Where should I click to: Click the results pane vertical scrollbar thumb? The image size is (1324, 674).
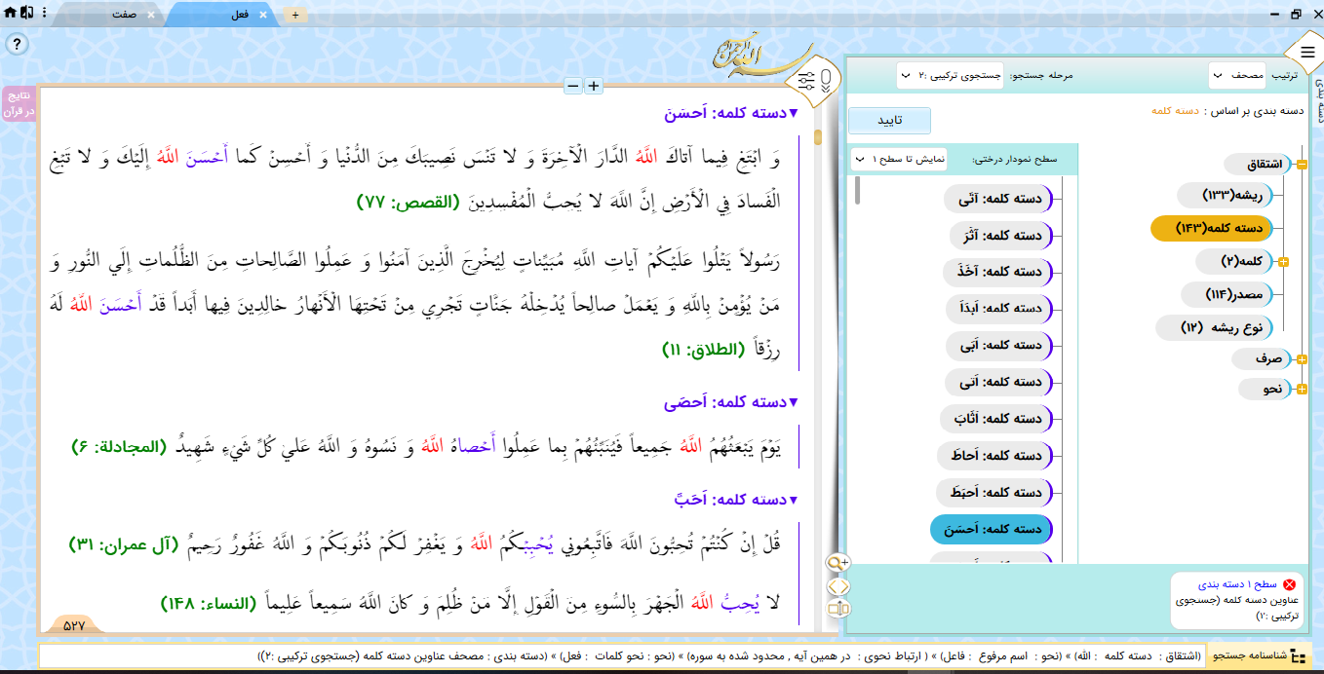click(818, 137)
